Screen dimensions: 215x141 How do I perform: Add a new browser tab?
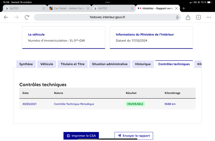[184, 8]
